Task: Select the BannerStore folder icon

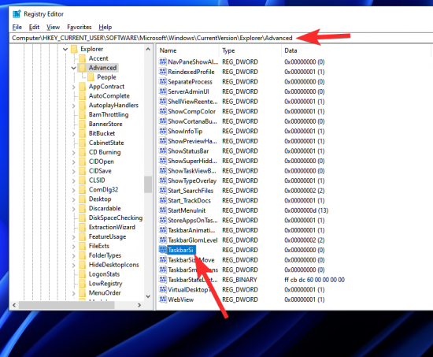Action: (83, 124)
